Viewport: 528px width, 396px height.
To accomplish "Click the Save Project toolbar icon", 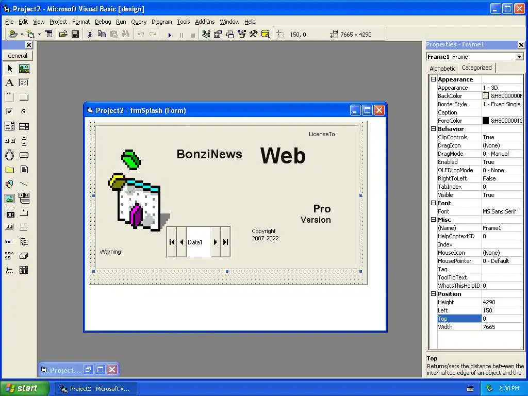I will (75, 34).
